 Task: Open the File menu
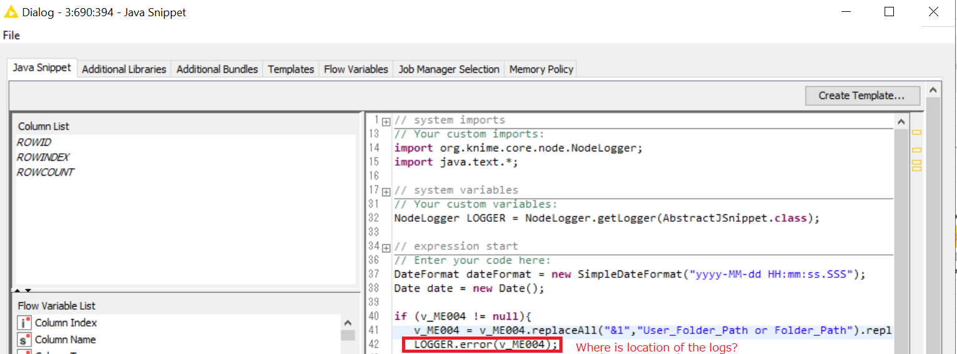pyautogui.click(x=11, y=36)
